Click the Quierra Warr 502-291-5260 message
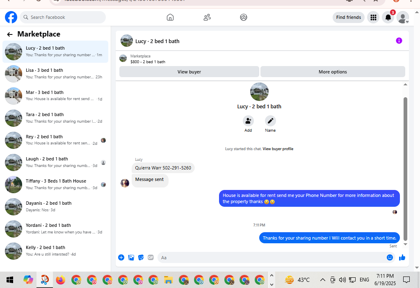420x288 pixels. point(163,168)
